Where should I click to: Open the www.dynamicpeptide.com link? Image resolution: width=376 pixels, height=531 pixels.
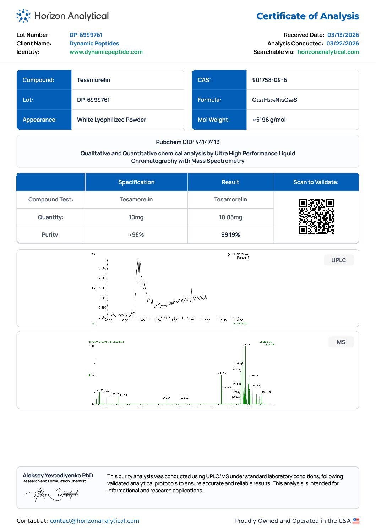106,52
